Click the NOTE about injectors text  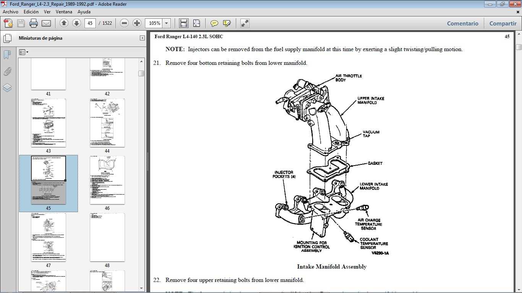click(x=314, y=49)
